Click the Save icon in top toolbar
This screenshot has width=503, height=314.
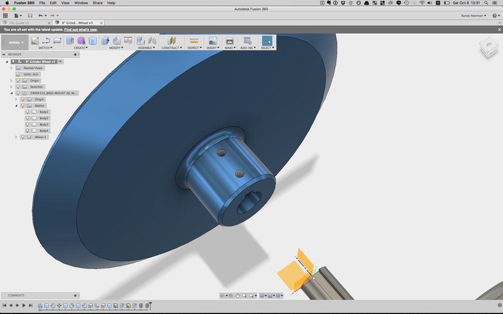(30, 16)
